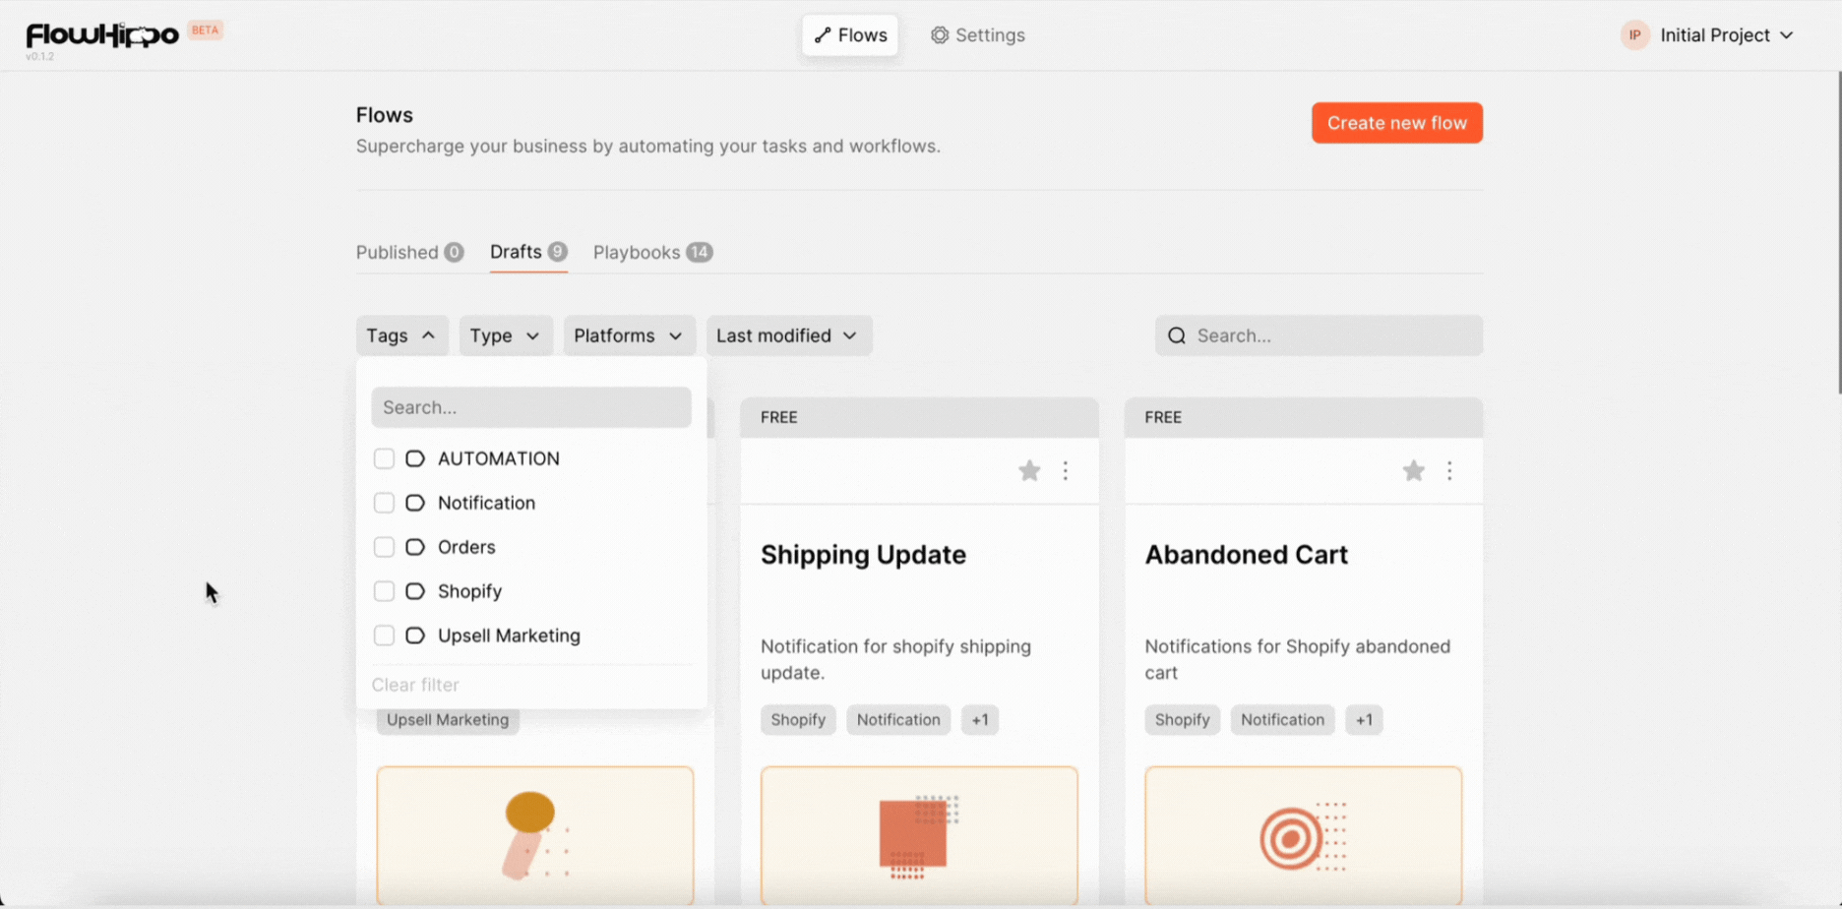
Task: Check the Notification tag checkbox
Action: tap(384, 503)
